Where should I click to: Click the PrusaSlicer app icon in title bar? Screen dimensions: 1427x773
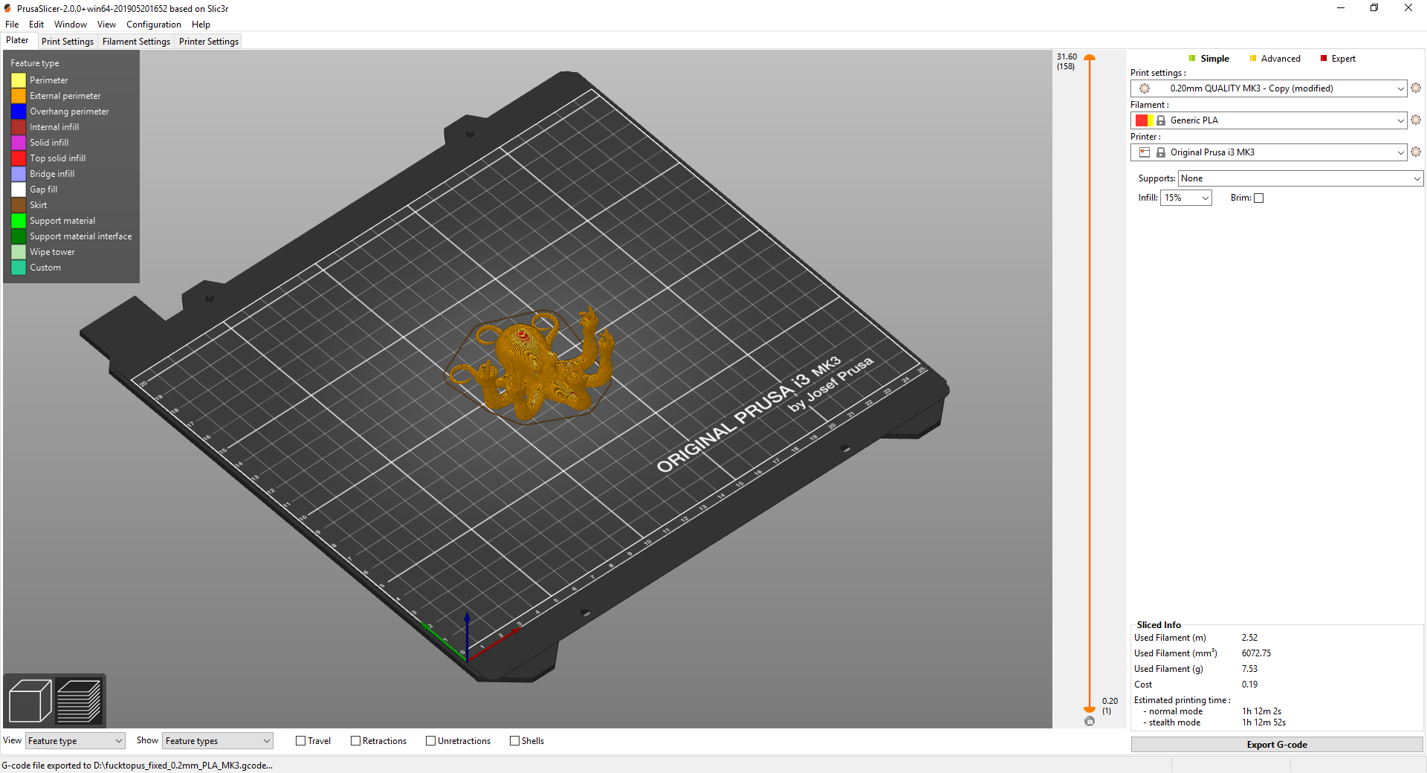tap(7, 8)
